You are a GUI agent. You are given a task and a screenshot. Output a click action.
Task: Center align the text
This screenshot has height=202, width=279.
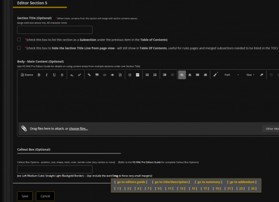[x=190, y=75]
